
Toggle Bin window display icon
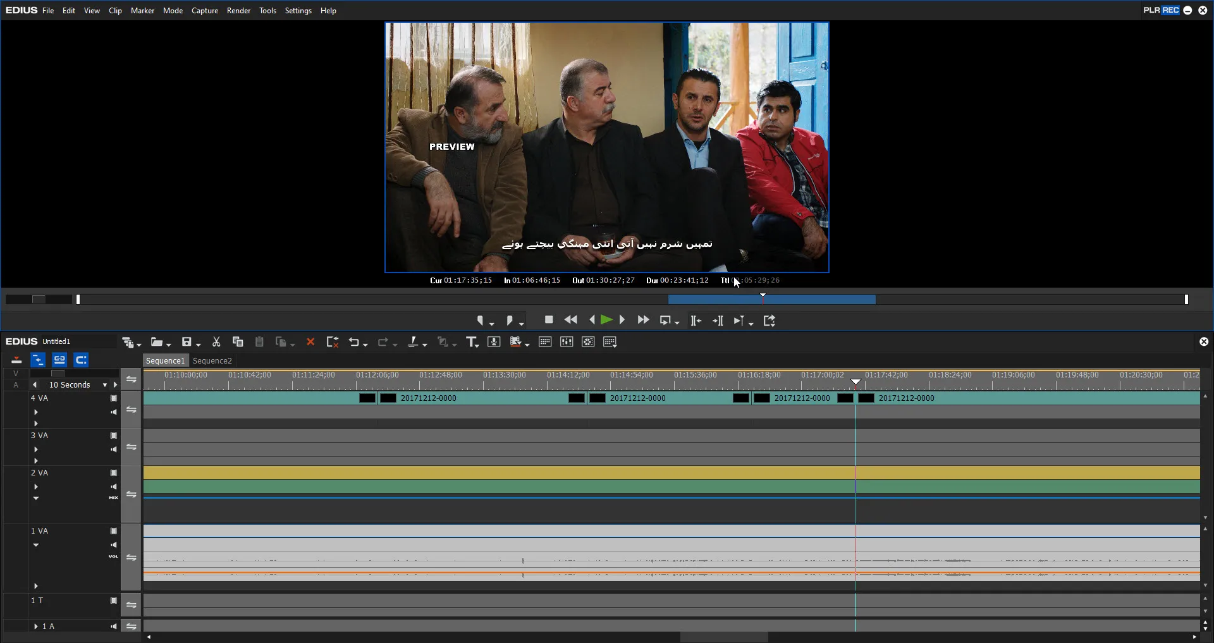(x=545, y=342)
